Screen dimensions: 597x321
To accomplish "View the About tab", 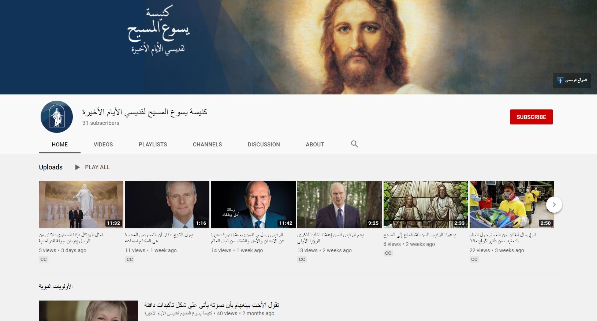I will point(315,144).
